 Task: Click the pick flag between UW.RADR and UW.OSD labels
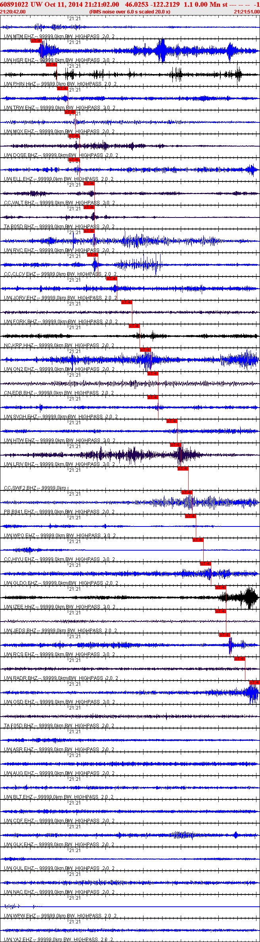click(255, 683)
